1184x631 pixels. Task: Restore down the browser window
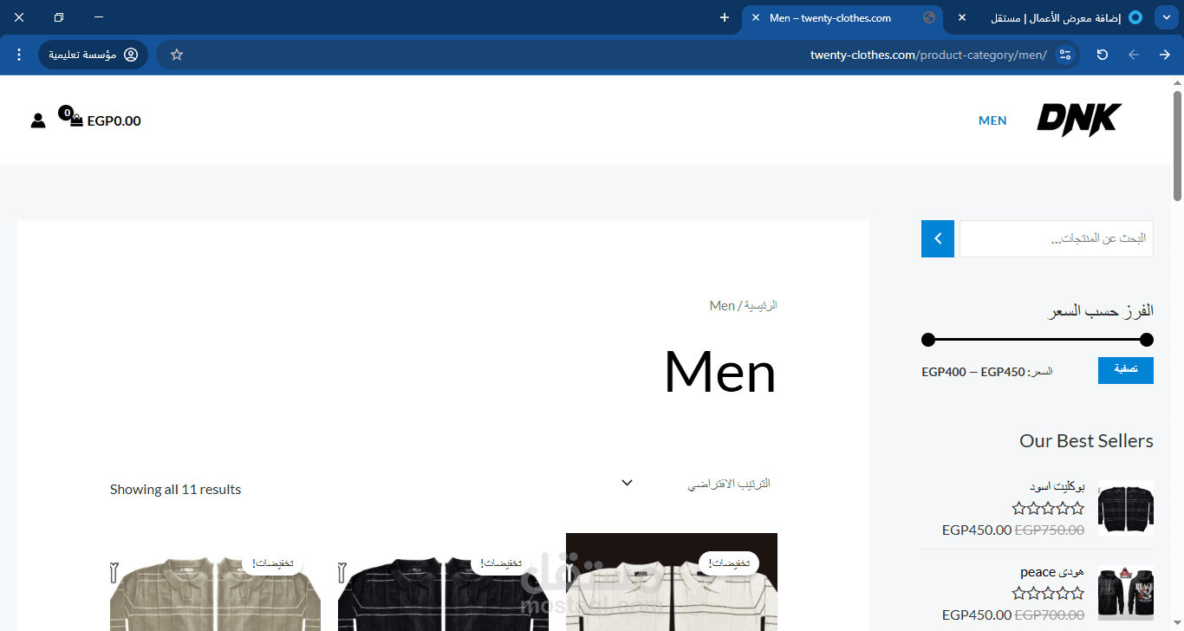click(x=59, y=17)
